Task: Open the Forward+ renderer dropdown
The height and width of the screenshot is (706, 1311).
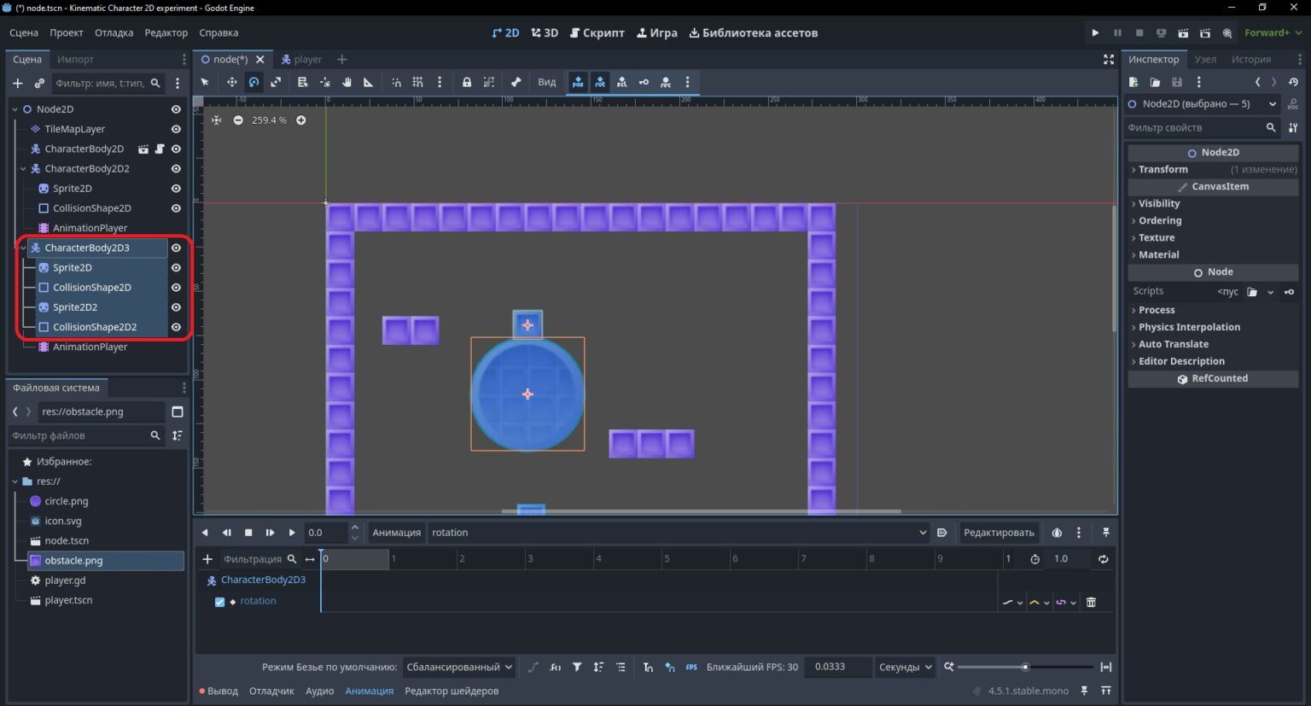Action: 1273,32
